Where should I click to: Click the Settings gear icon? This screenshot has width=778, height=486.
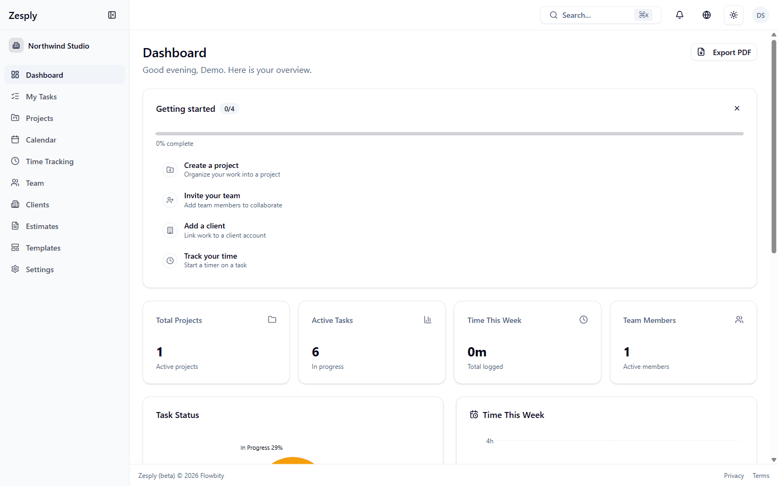tap(15, 269)
